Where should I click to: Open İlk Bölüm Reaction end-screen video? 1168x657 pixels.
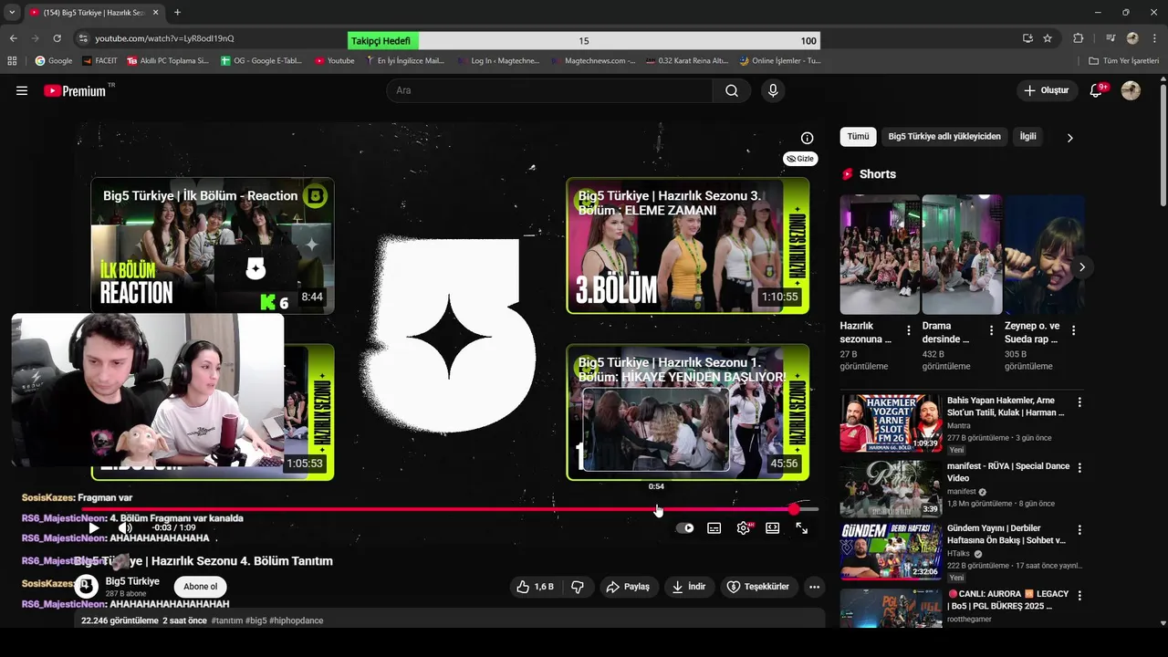tap(213, 245)
